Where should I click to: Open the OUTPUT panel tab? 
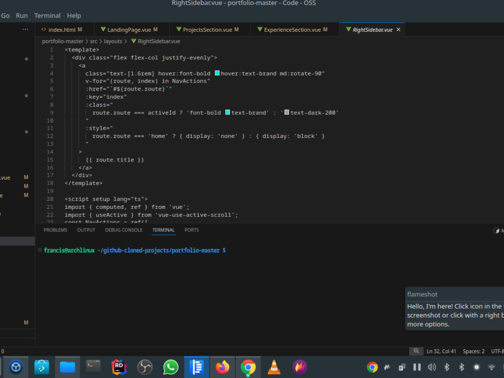(x=86, y=230)
